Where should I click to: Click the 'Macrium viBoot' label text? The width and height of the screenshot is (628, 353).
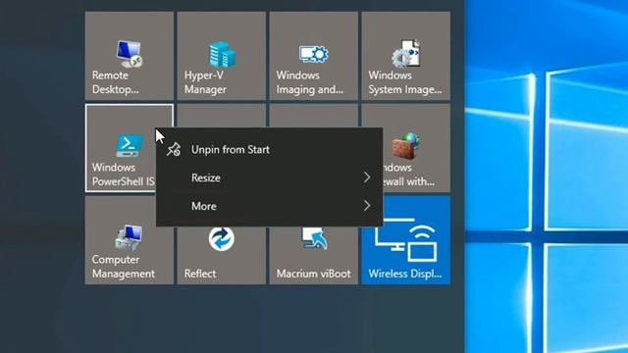point(314,274)
